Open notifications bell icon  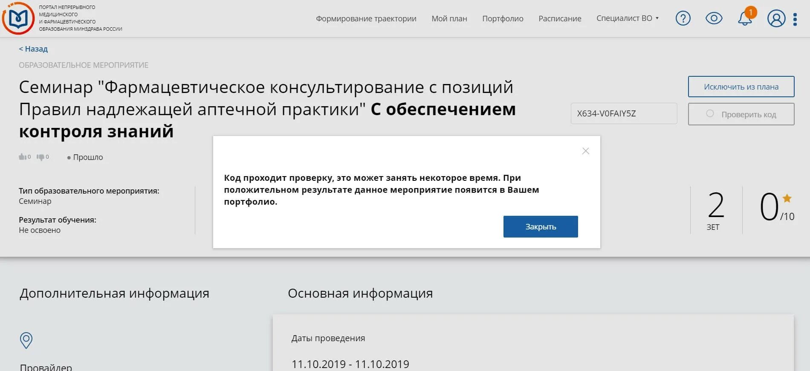pyautogui.click(x=745, y=18)
